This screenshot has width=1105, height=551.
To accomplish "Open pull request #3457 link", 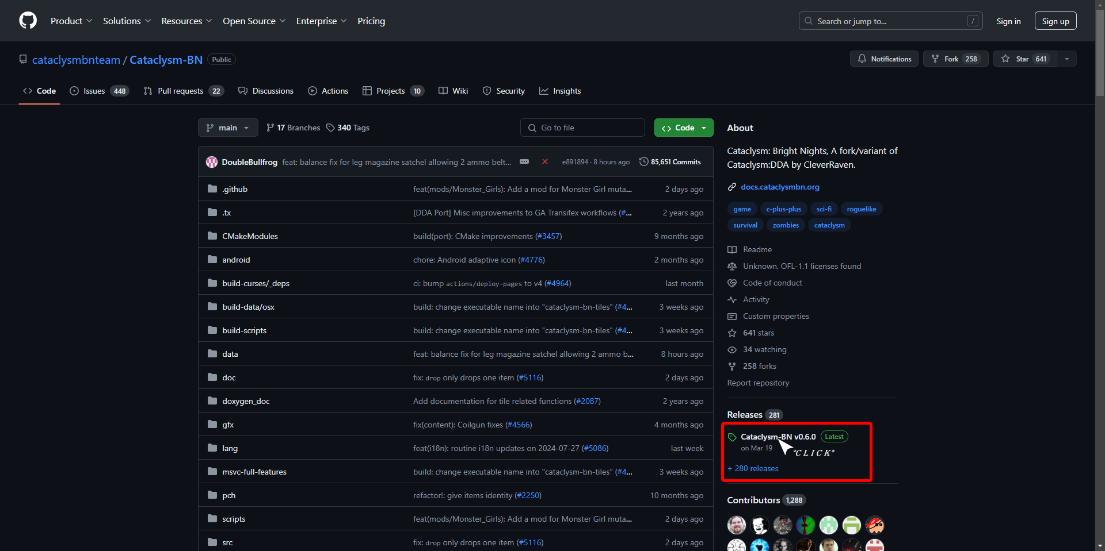I will click(x=548, y=237).
